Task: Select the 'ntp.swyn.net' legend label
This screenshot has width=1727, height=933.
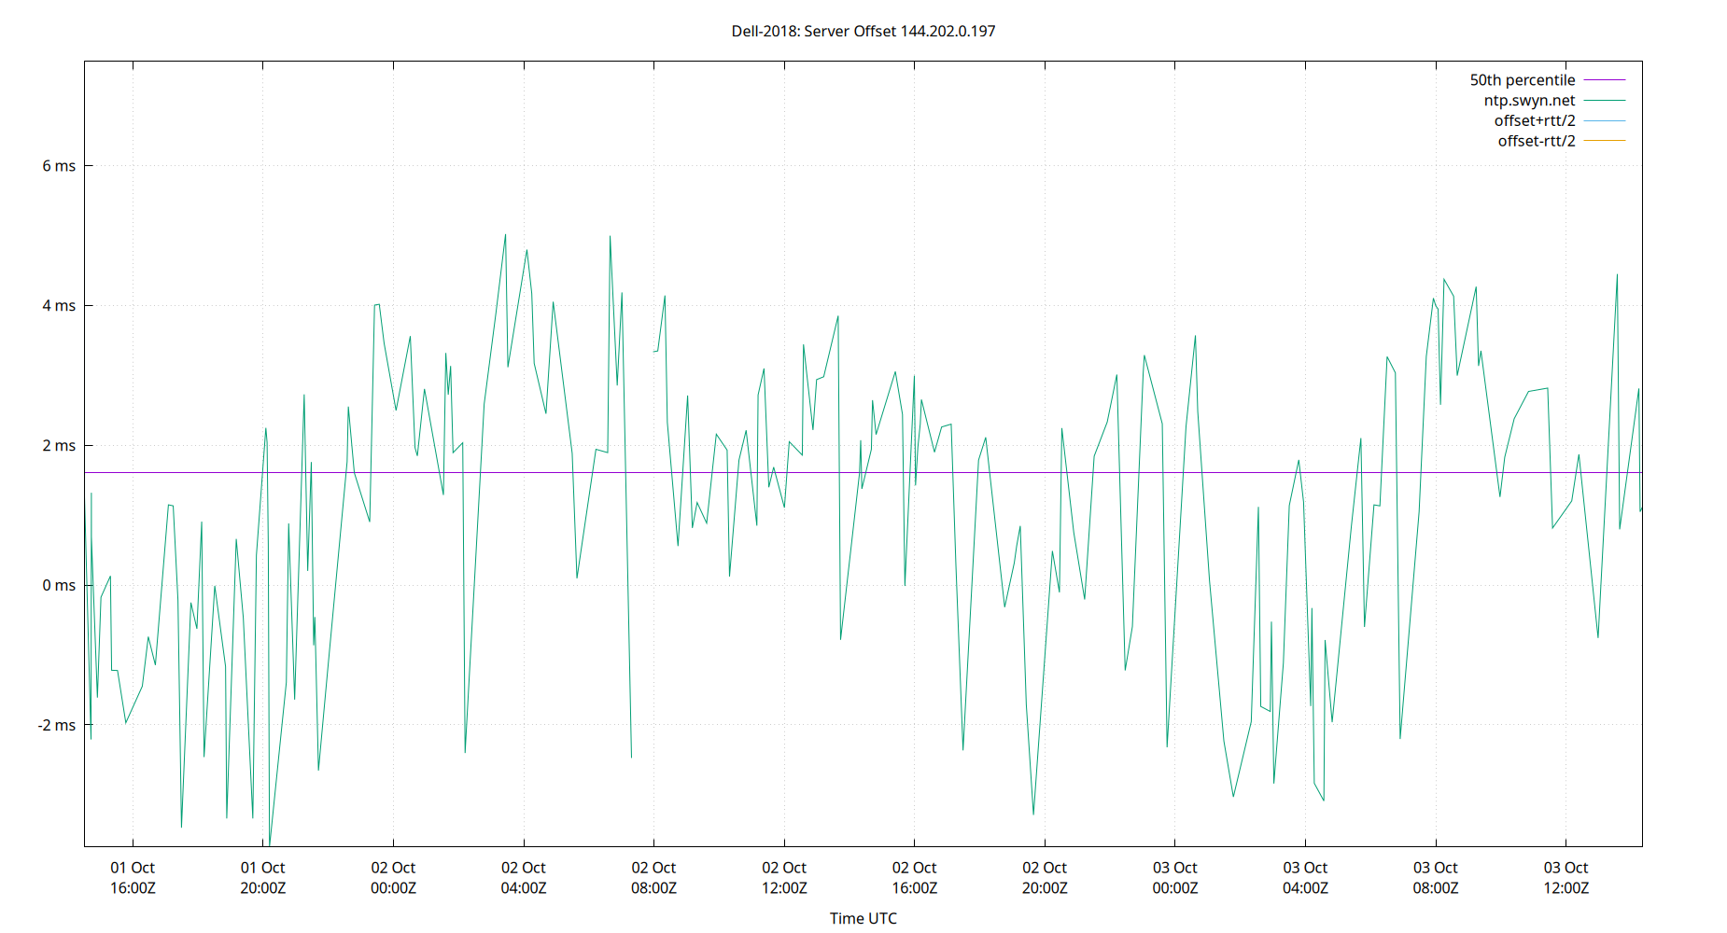Action: pyautogui.click(x=1529, y=101)
